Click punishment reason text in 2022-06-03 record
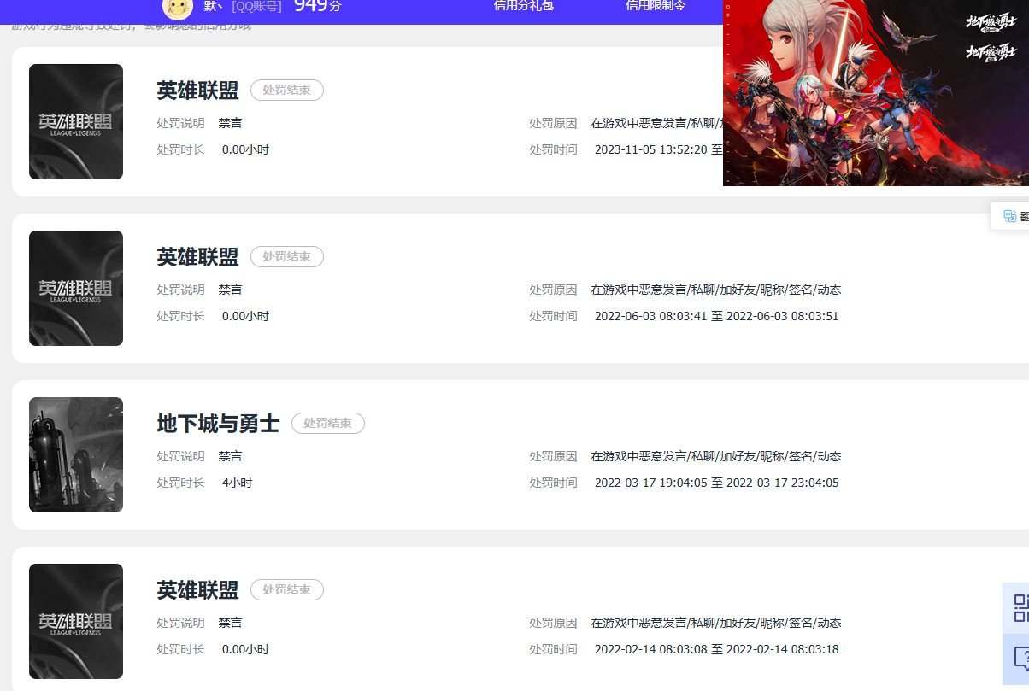Viewport: 1029px width, 691px height. [x=716, y=290]
